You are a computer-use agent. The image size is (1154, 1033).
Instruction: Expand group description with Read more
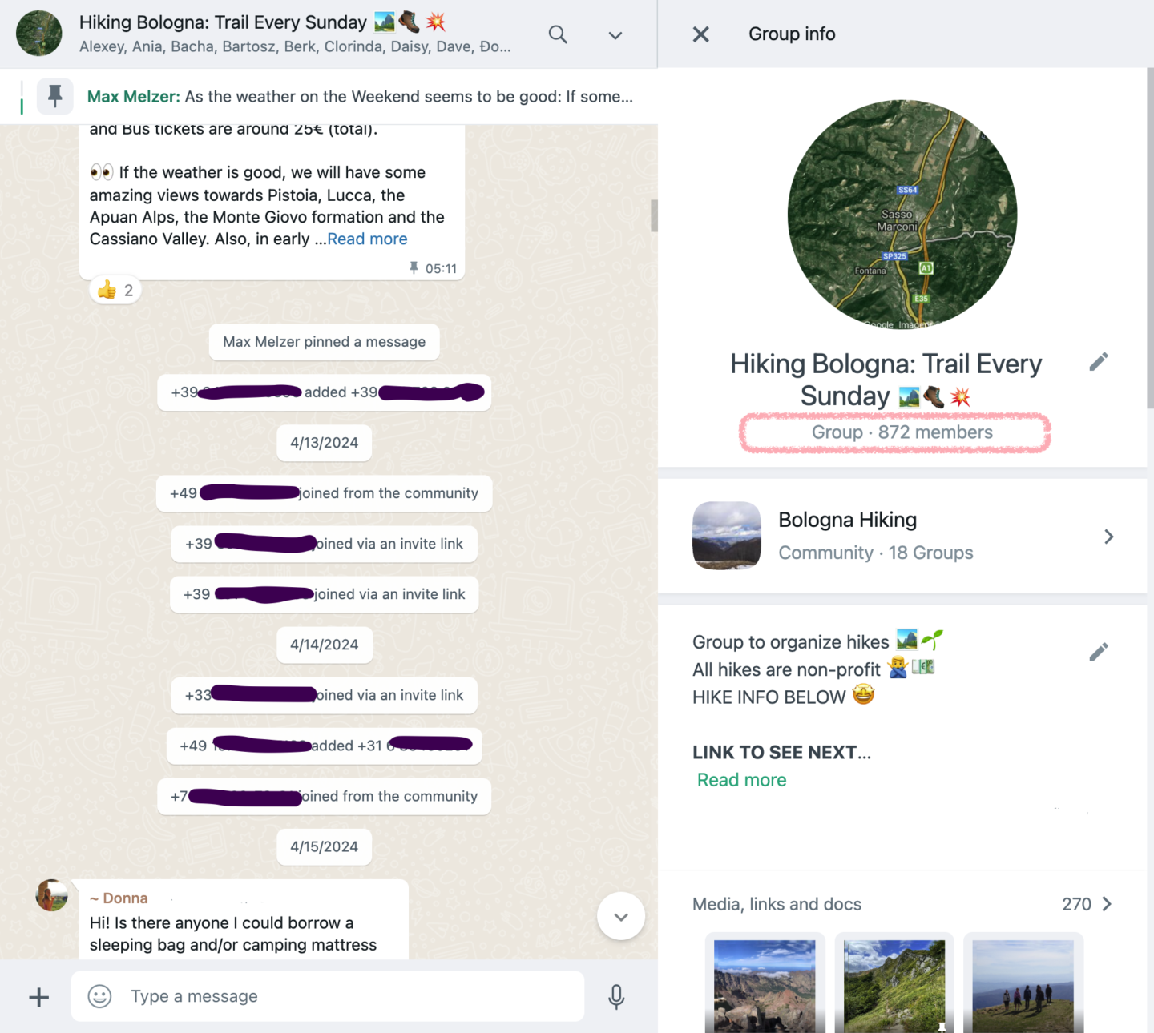click(741, 780)
